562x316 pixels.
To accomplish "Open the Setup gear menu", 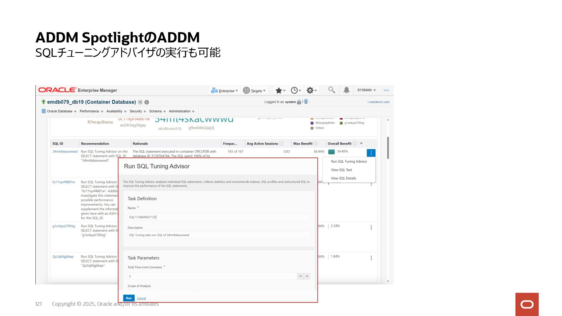I will 311,90.
